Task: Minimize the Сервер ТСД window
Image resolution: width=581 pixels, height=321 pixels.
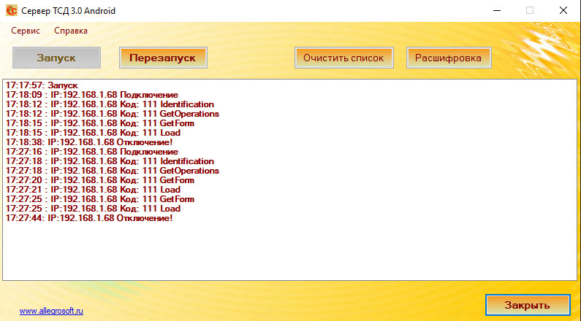Action: click(497, 11)
